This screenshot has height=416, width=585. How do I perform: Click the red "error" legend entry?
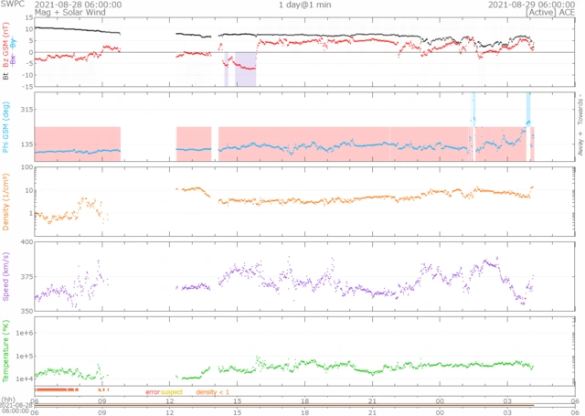[x=153, y=392]
